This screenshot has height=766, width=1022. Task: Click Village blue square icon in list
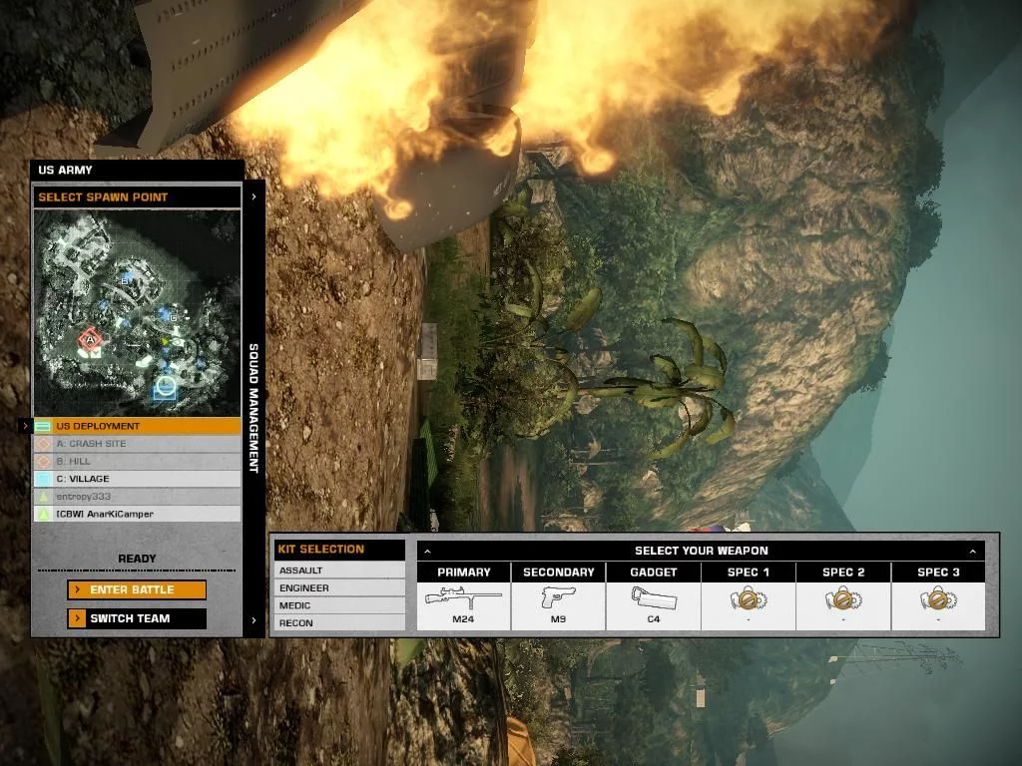pyautogui.click(x=43, y=479)
